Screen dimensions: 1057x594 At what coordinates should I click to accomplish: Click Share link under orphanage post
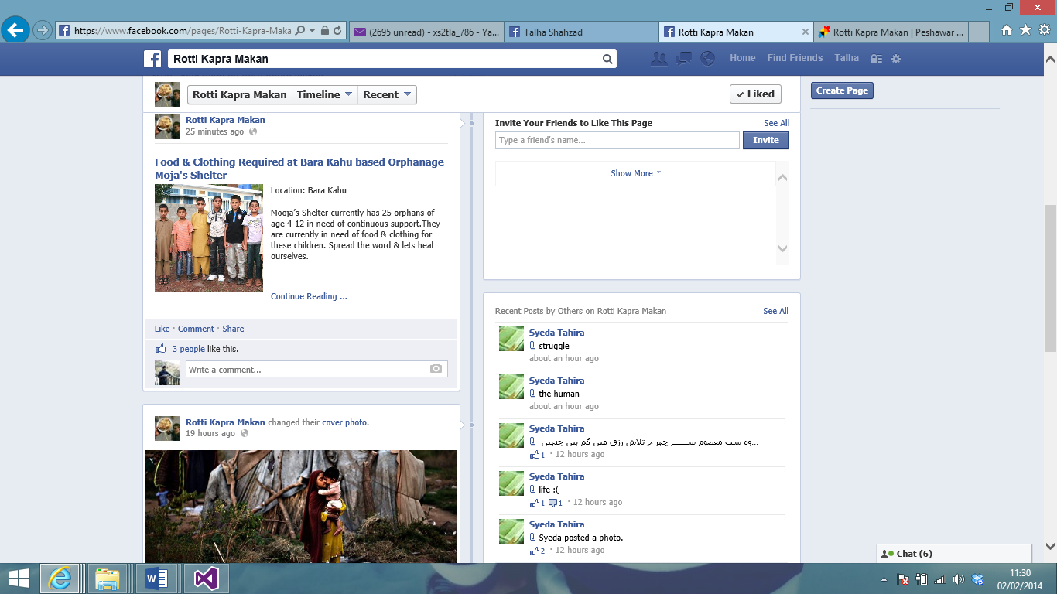[233, 329]
